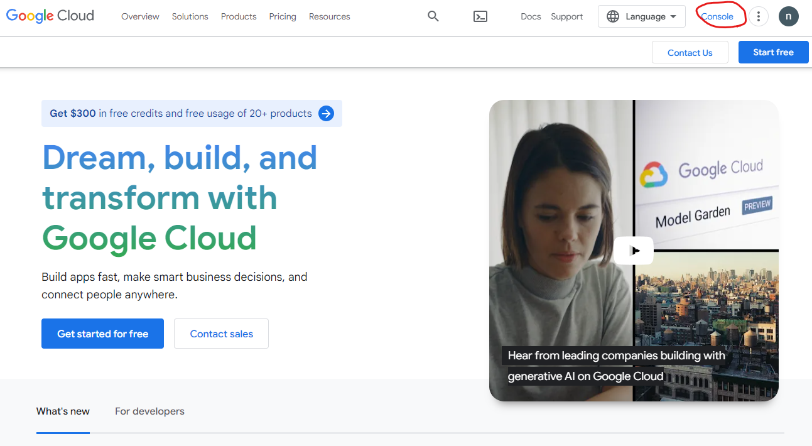Click the Start free button

coord(773,52)
